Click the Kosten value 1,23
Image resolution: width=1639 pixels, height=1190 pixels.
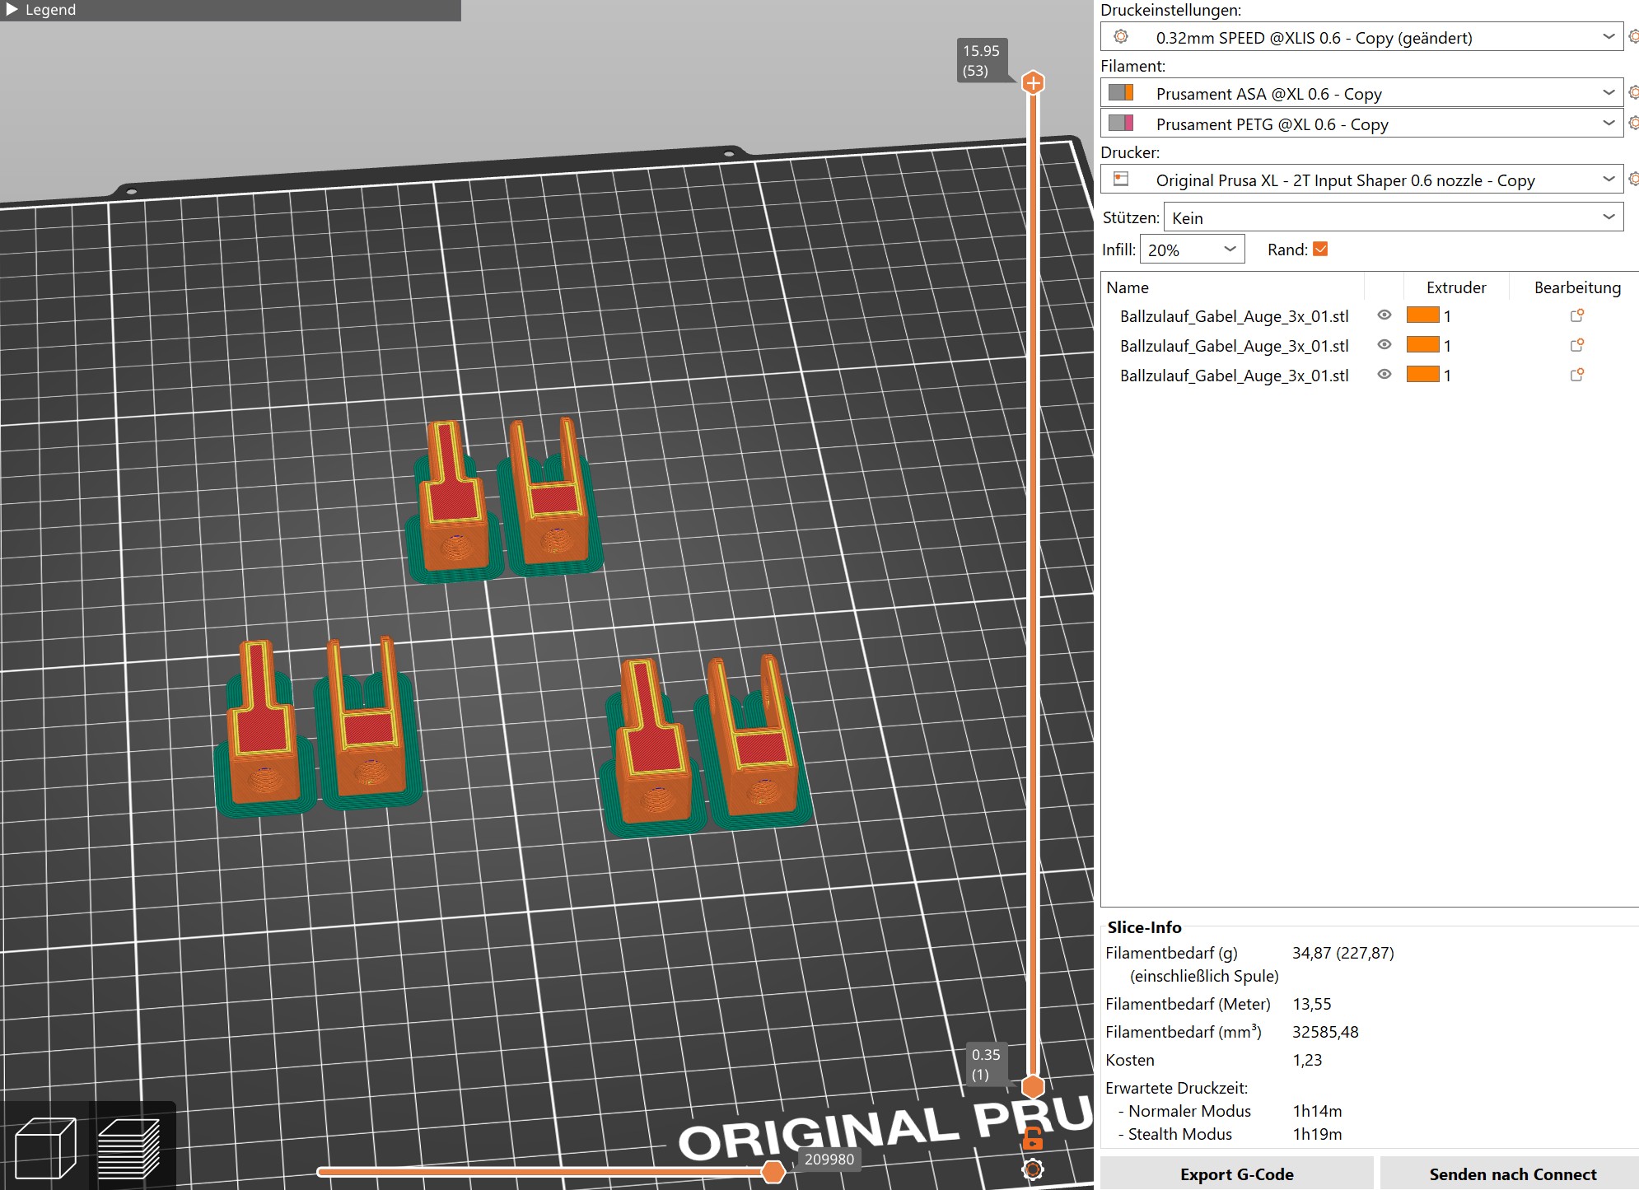point(1307,1060)
